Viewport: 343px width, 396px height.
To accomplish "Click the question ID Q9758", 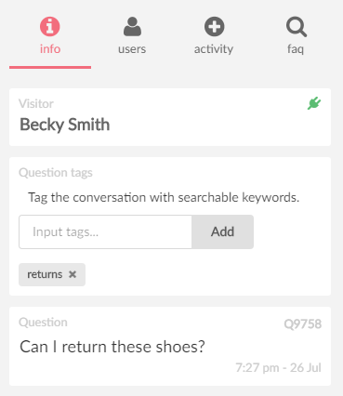I will point(303,324).
